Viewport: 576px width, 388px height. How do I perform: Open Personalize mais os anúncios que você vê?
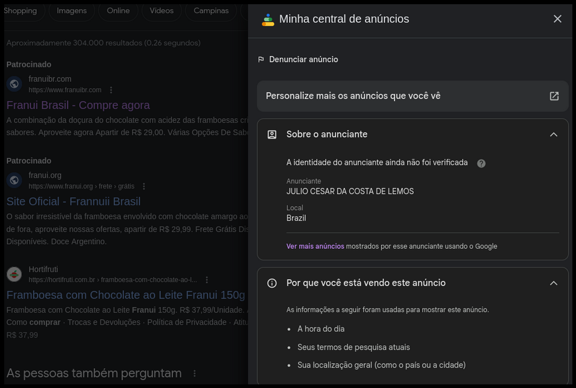413,96
